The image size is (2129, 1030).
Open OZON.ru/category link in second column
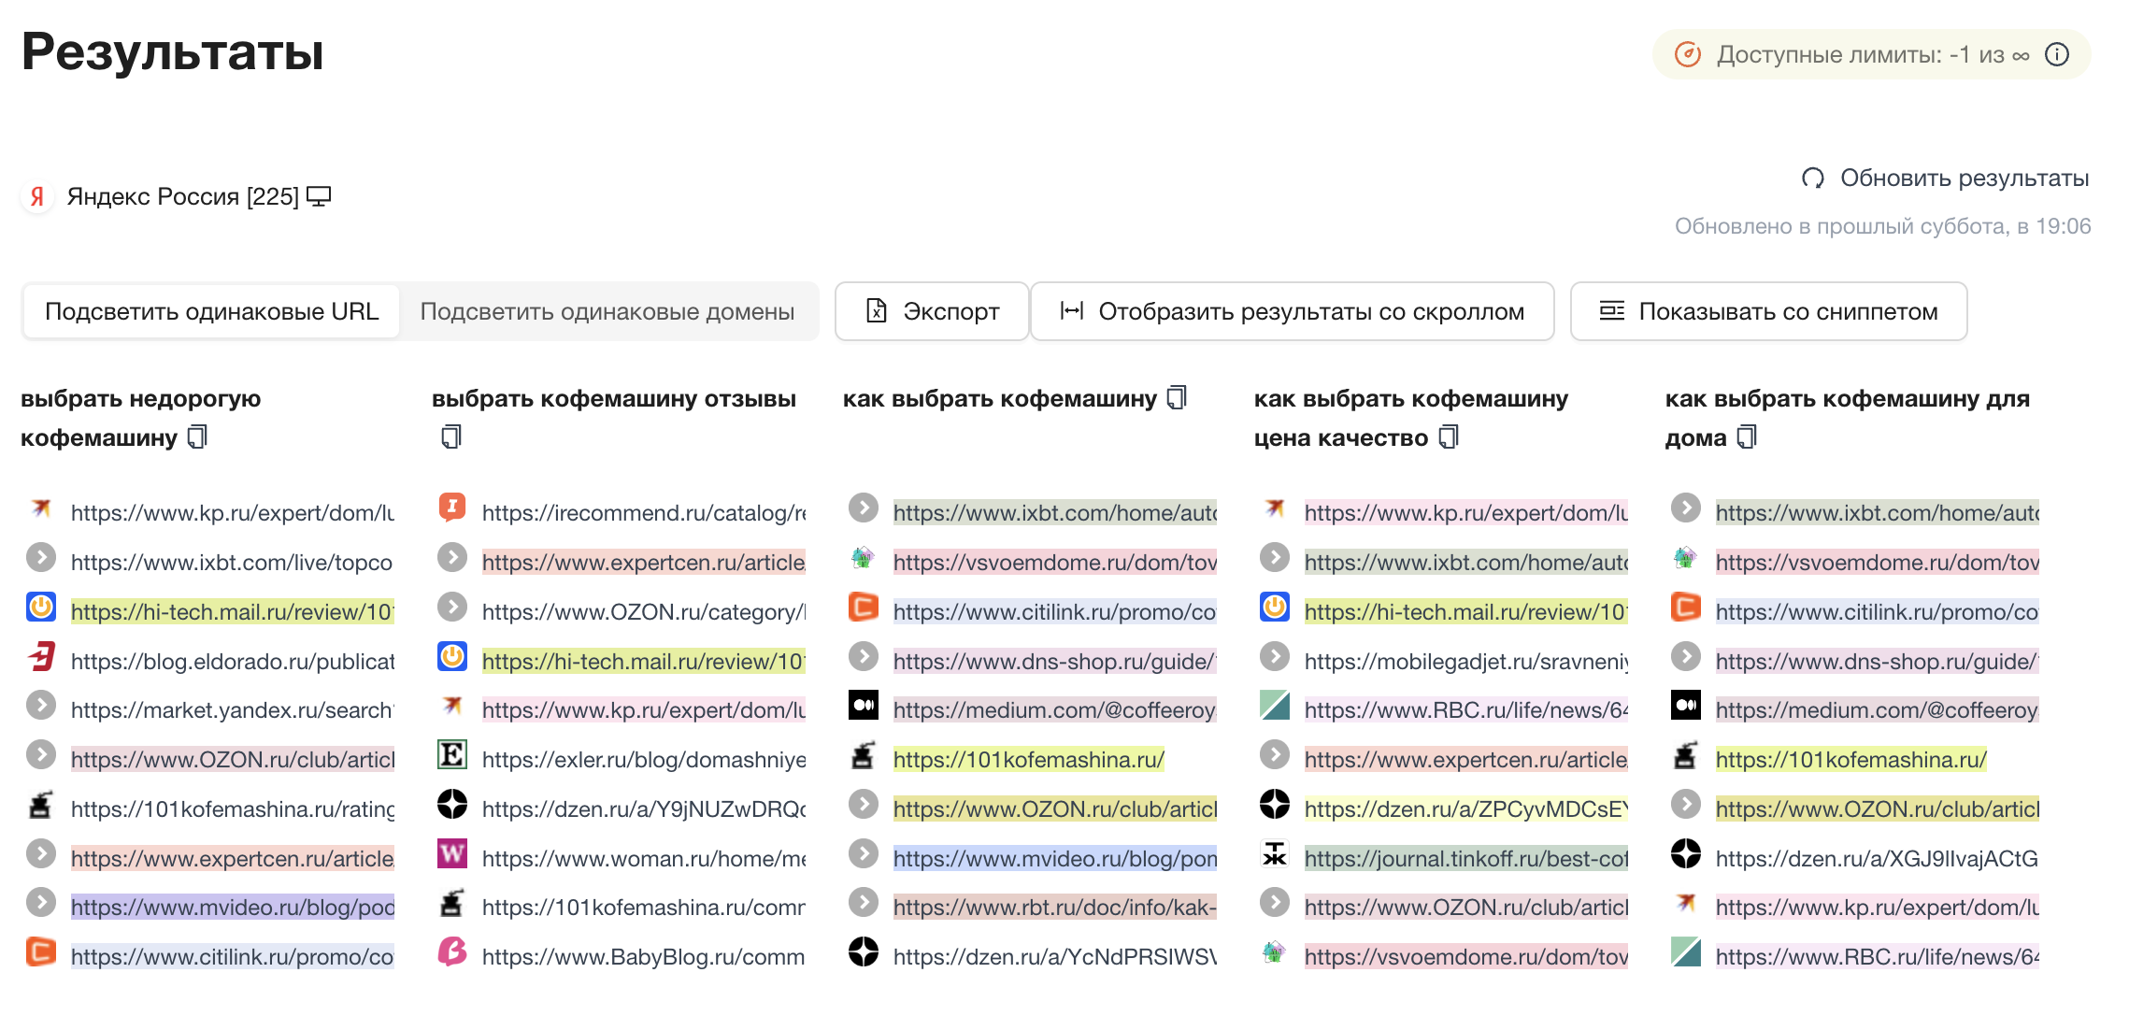(644, 611)
